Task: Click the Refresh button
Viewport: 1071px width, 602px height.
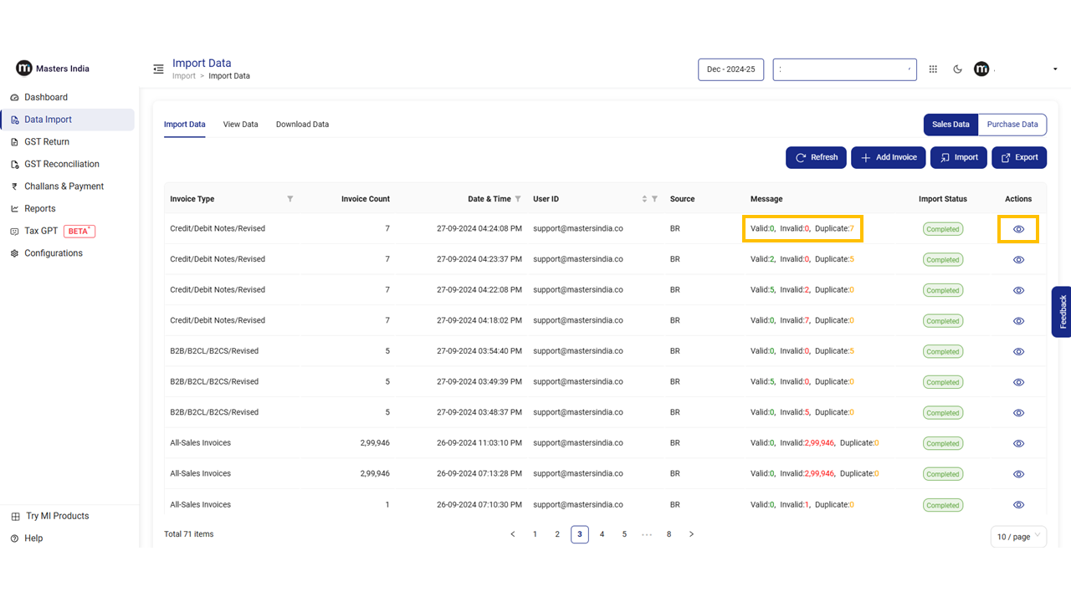Action: coord(816,157)
